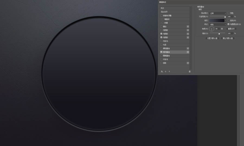Click the move effect down arrow icon
The width and height of the screenshot is (244, 146).
(169, 72)
